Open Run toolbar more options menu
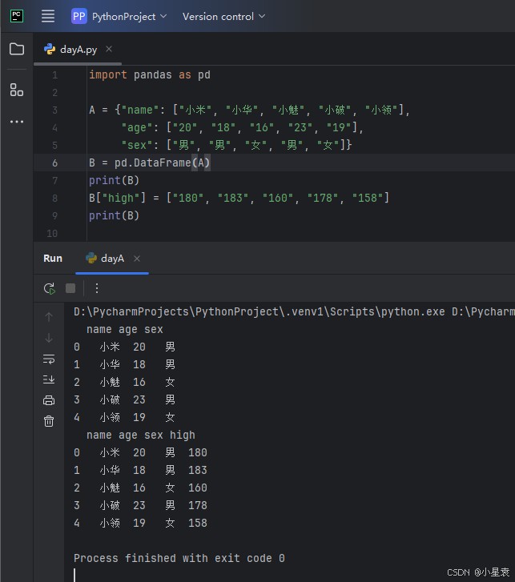The image size is (515, 582). tap(97, 288)
